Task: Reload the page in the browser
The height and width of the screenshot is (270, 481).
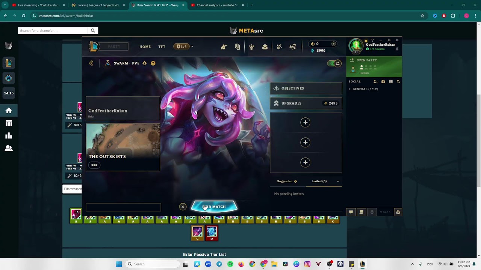Action: (x=23, y=16)
